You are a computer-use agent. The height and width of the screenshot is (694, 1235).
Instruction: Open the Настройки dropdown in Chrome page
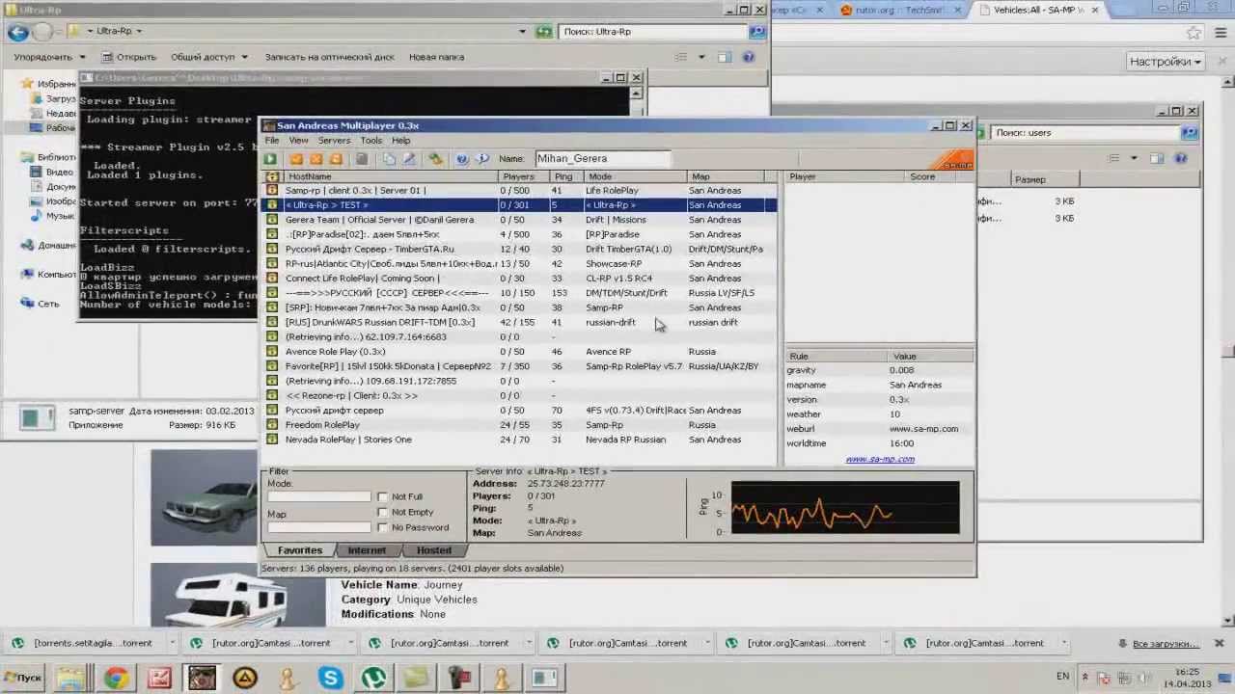pyautogui.click(x=1166, y=62)
